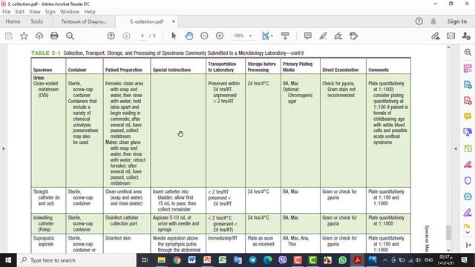
Task: Go to the previous page with the up arrow
Action: tap(111, 36)
